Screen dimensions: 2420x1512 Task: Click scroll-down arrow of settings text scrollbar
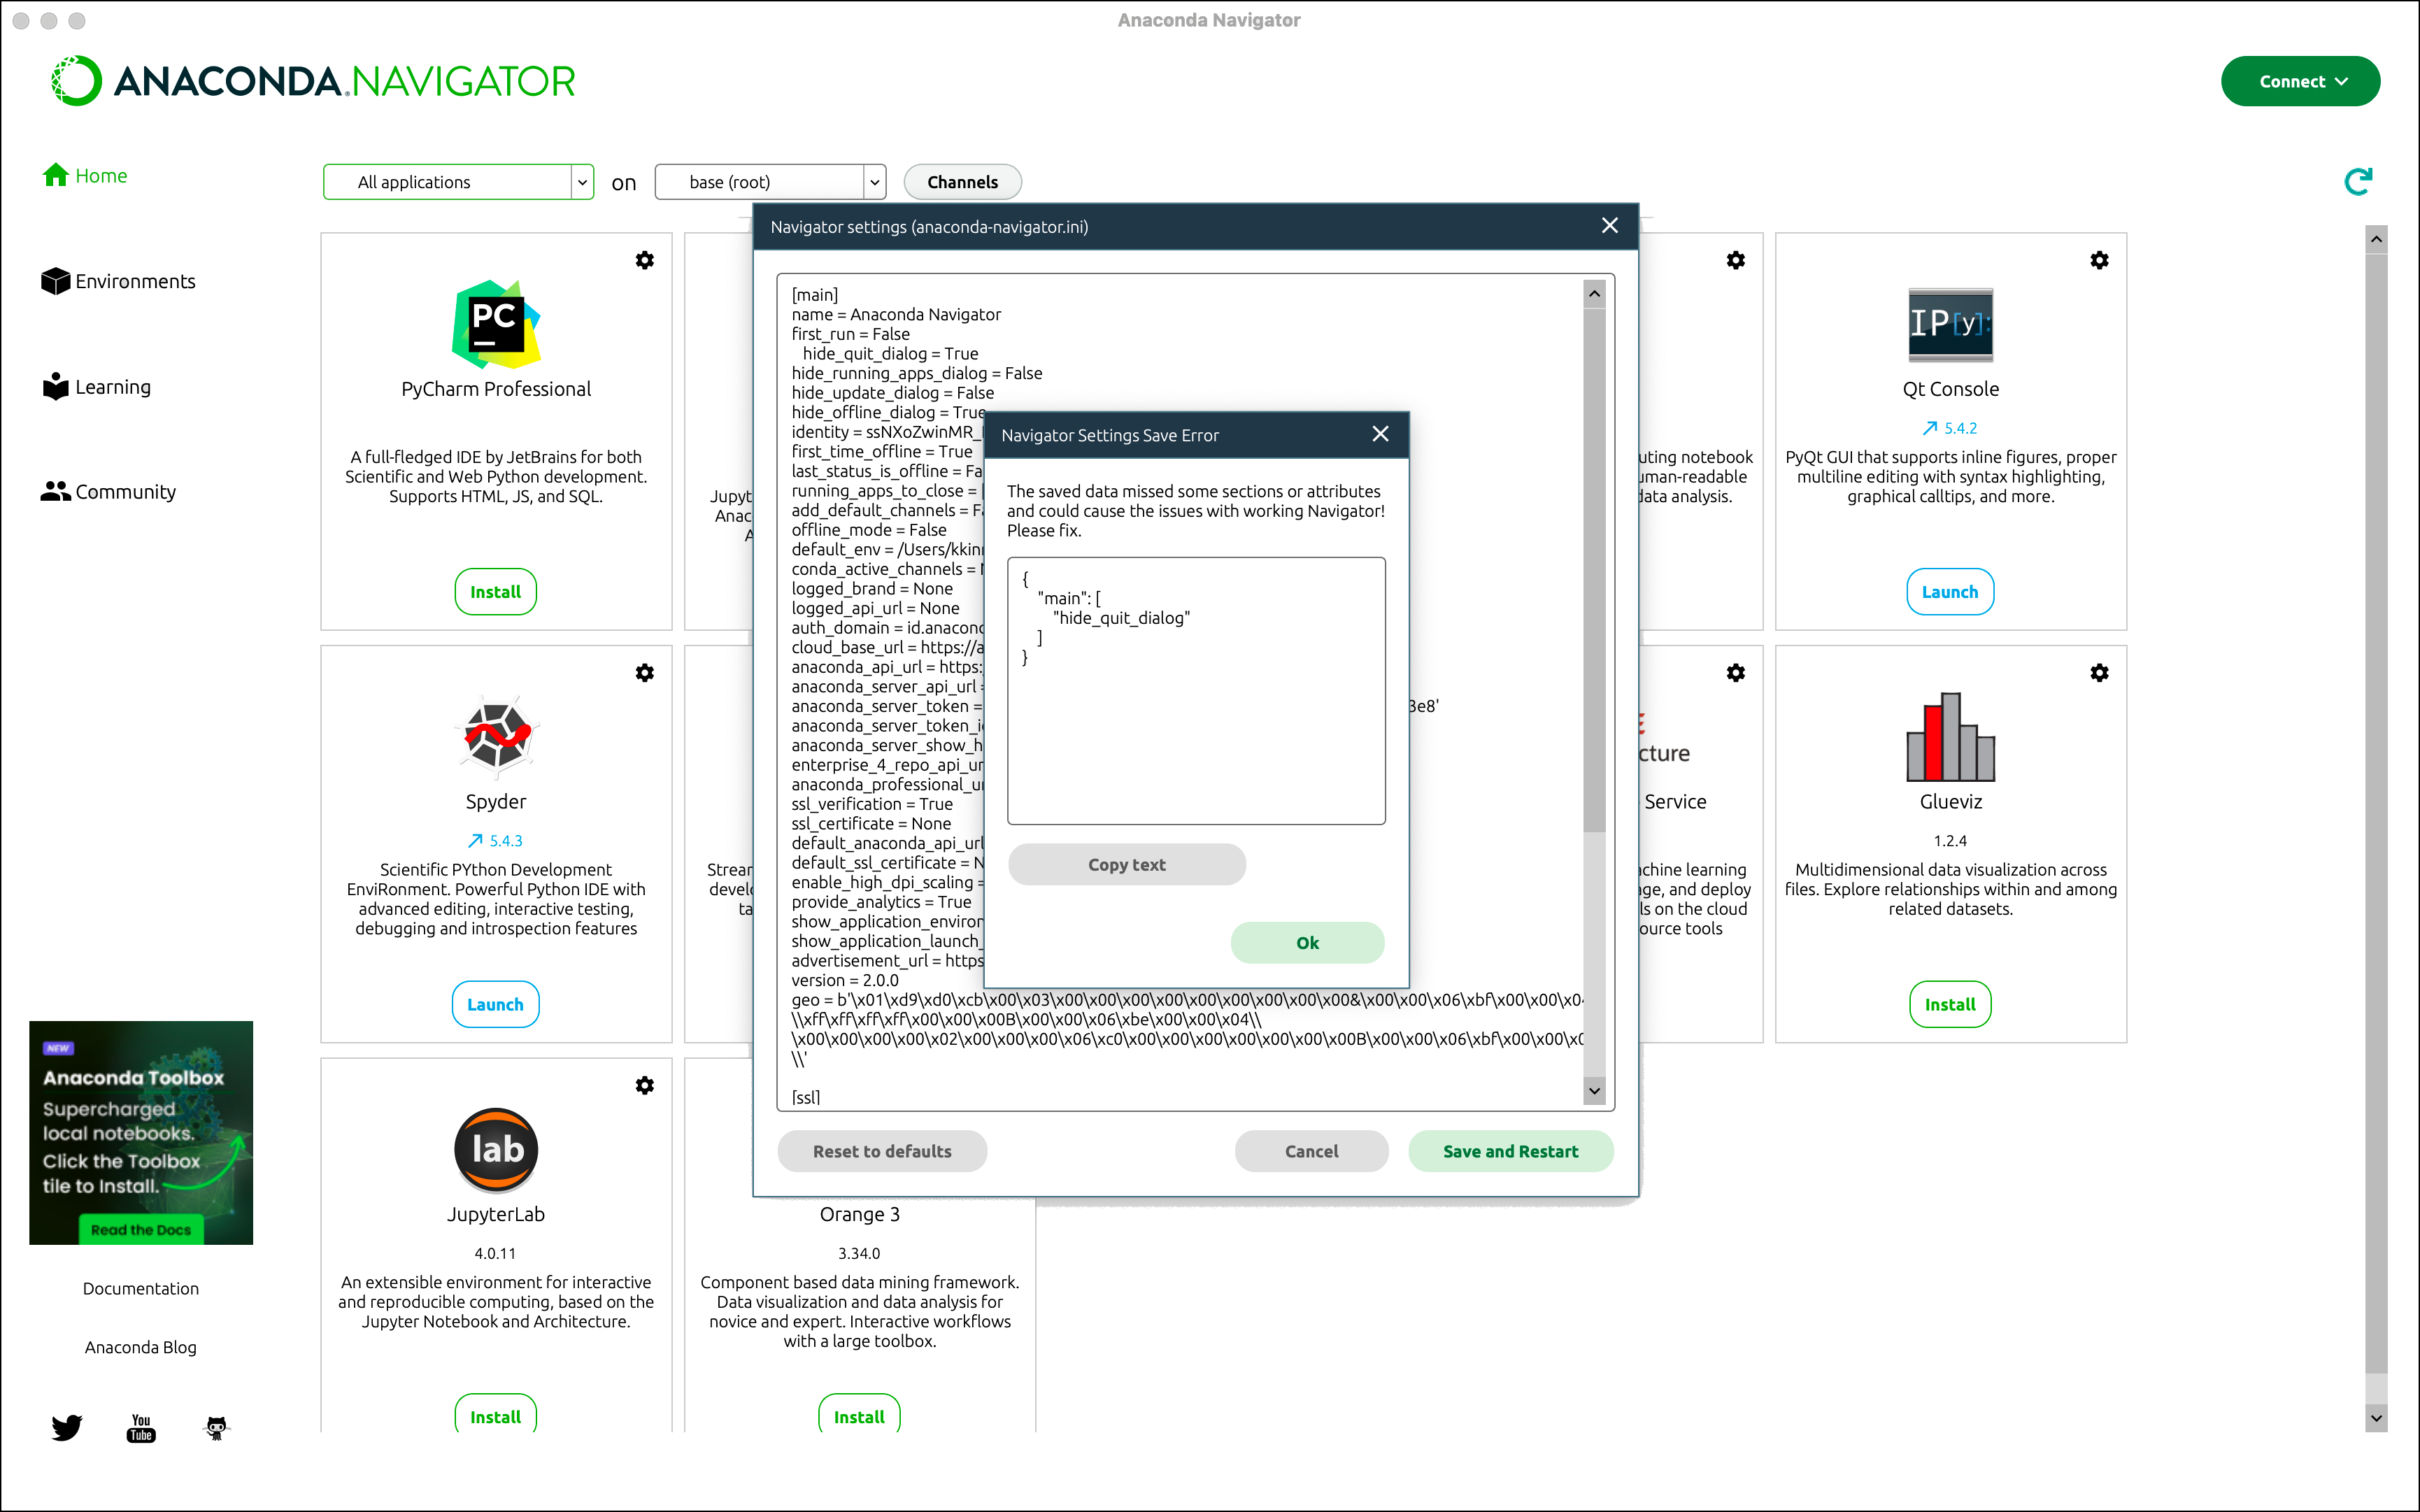pyautogui.click(x=1594, y=1090)
